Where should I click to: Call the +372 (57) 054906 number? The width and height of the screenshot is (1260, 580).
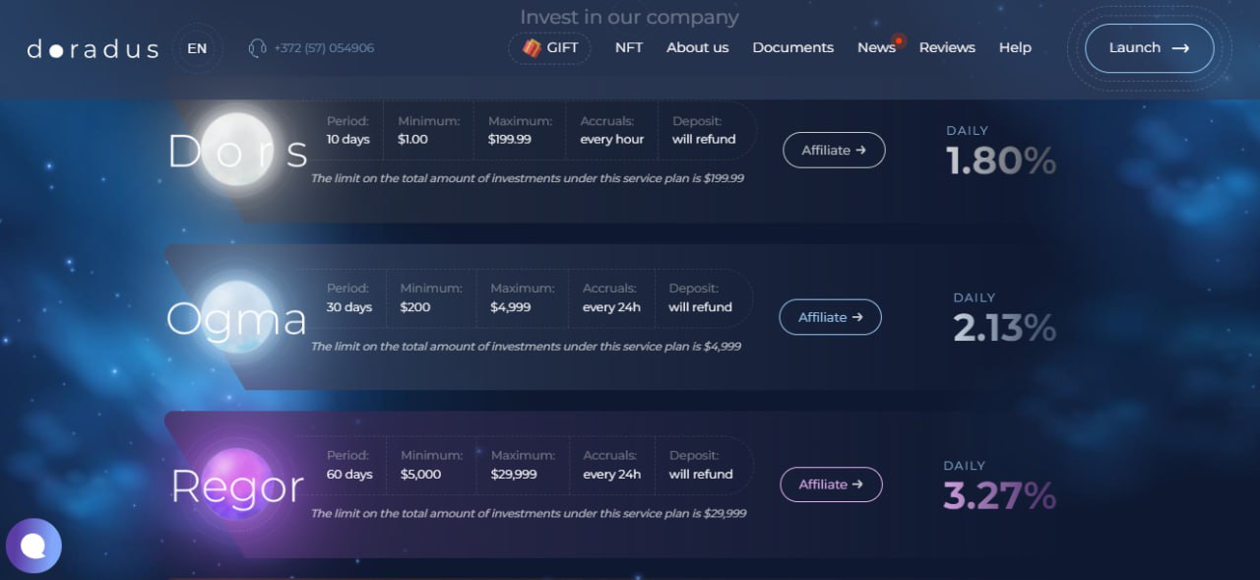[x=324, y=48]
